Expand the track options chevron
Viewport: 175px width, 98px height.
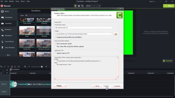click(x=7, y=73)
